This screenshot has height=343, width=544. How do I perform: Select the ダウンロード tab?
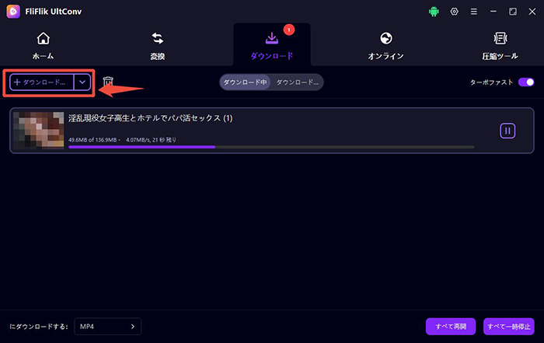click(x=272, y=45)
